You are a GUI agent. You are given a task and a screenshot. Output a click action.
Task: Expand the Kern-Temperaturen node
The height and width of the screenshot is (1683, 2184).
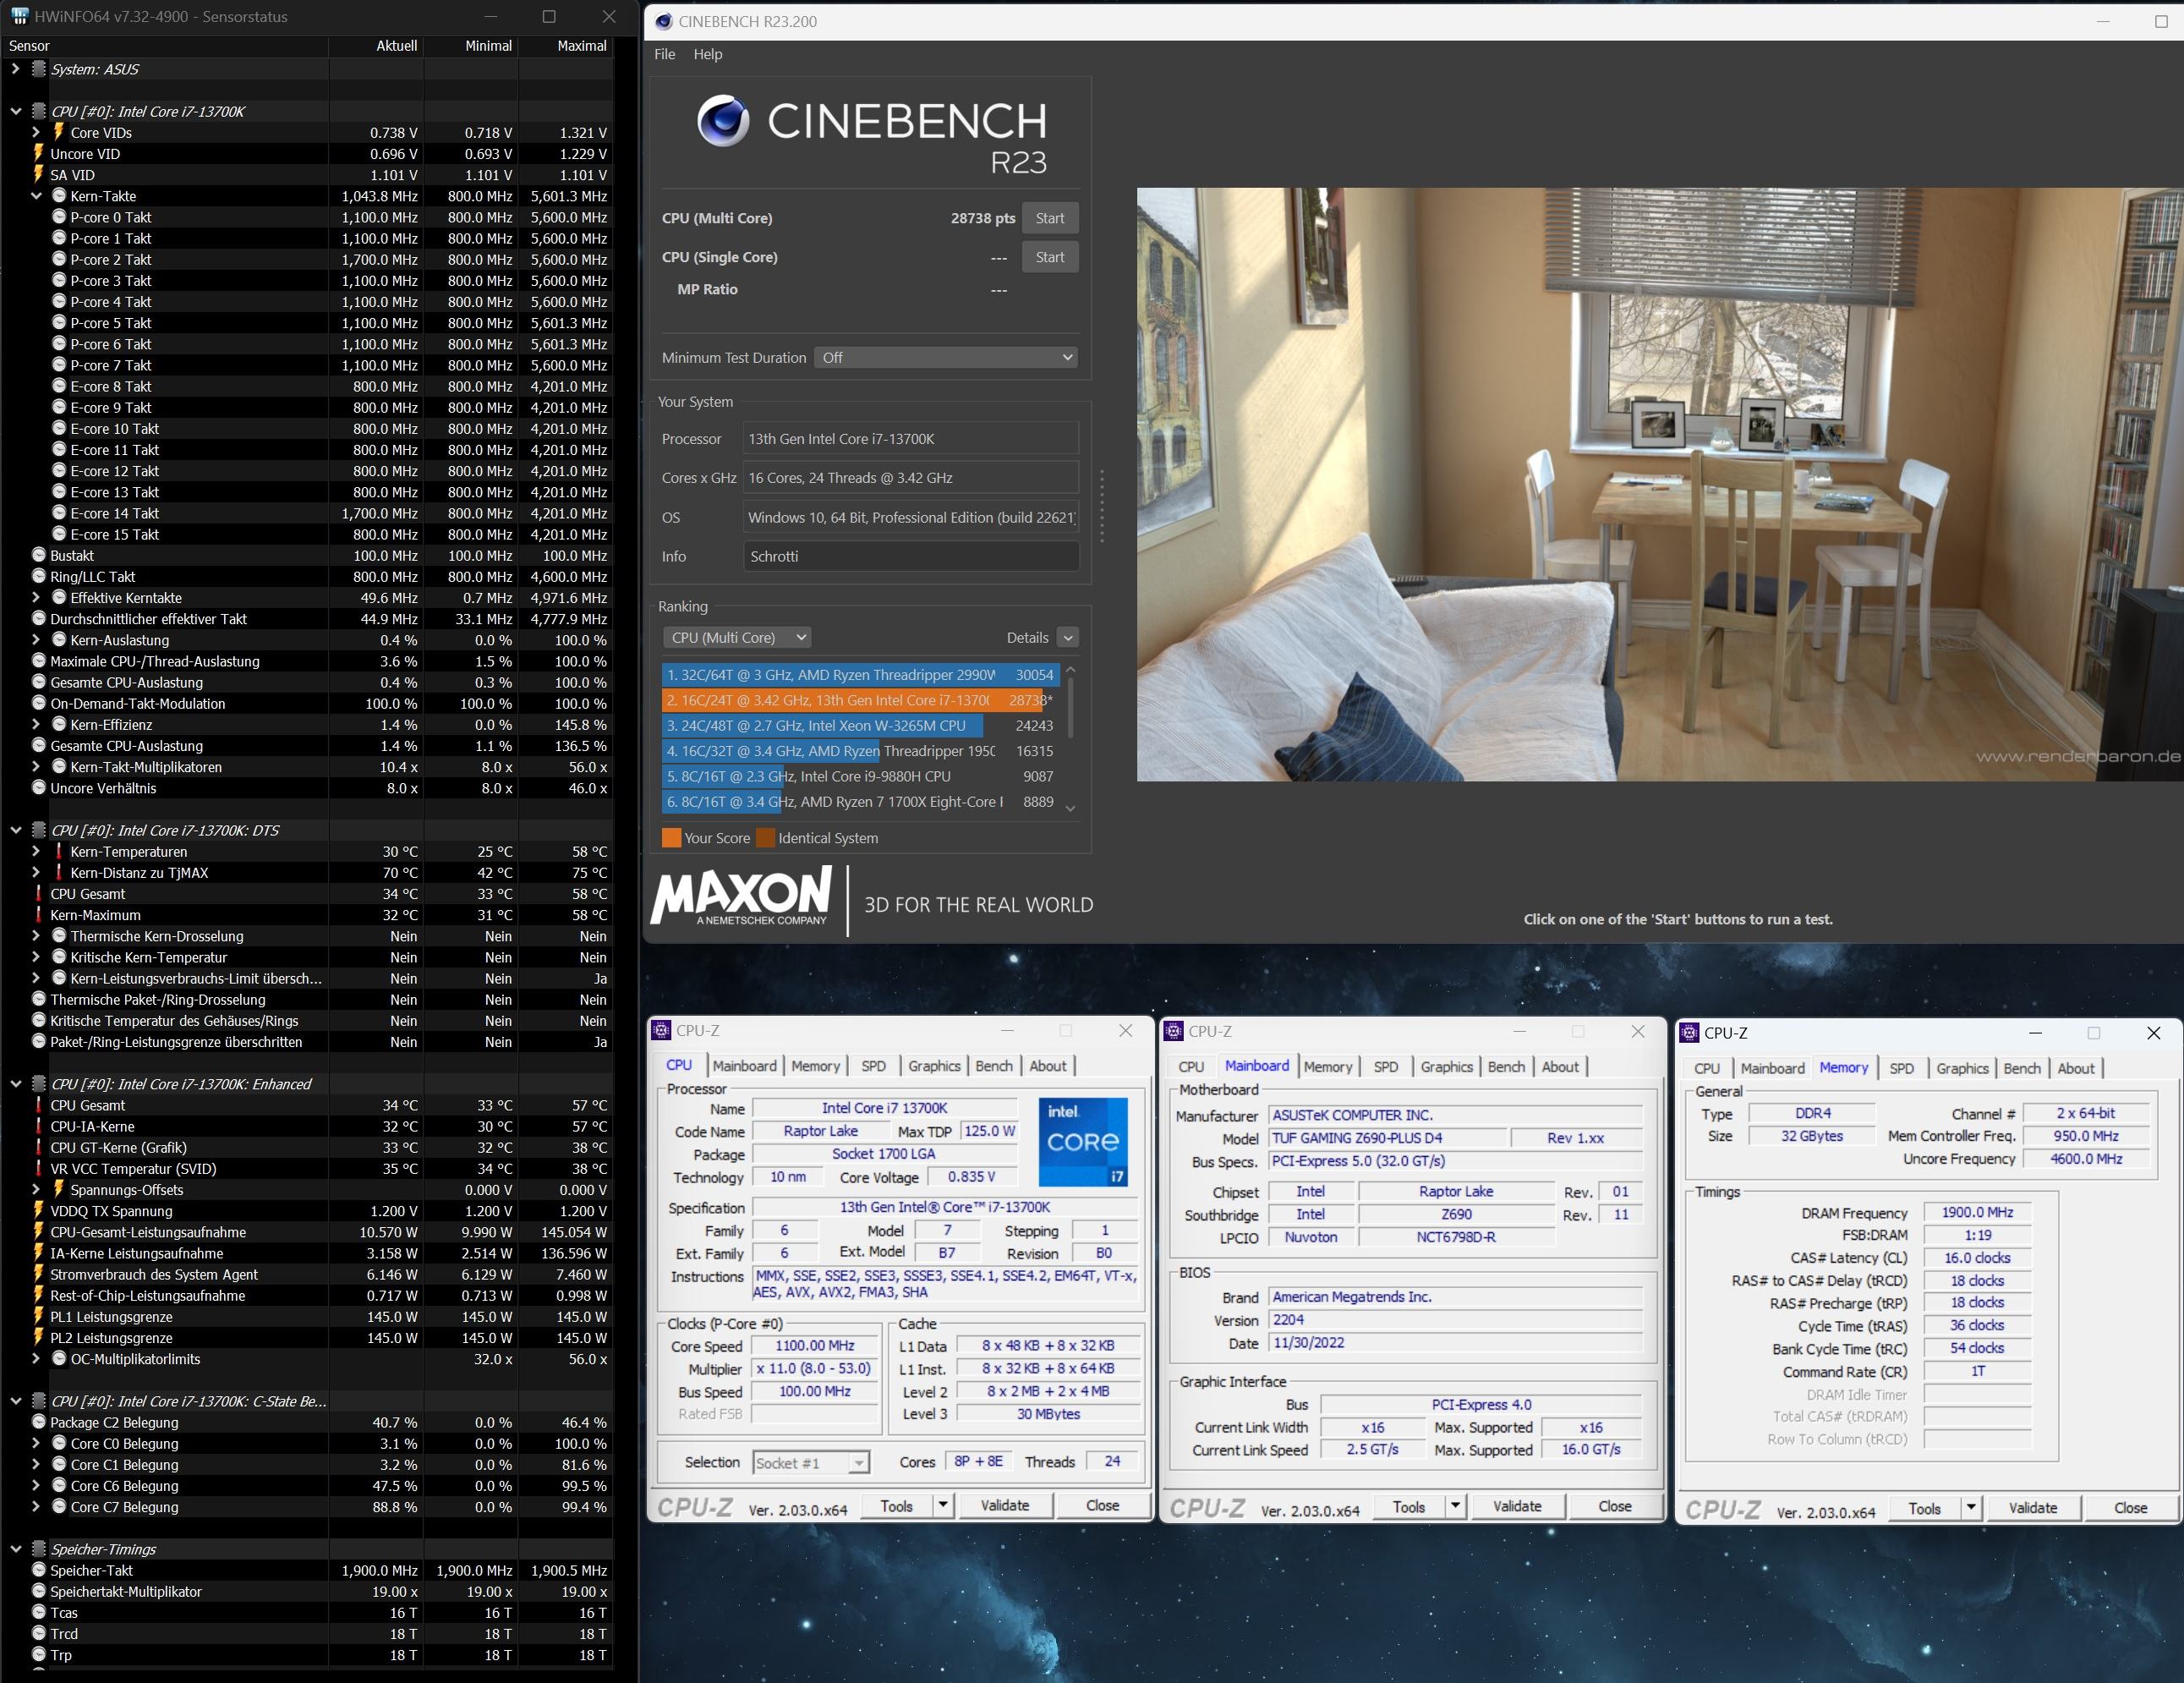pos(36,851)
